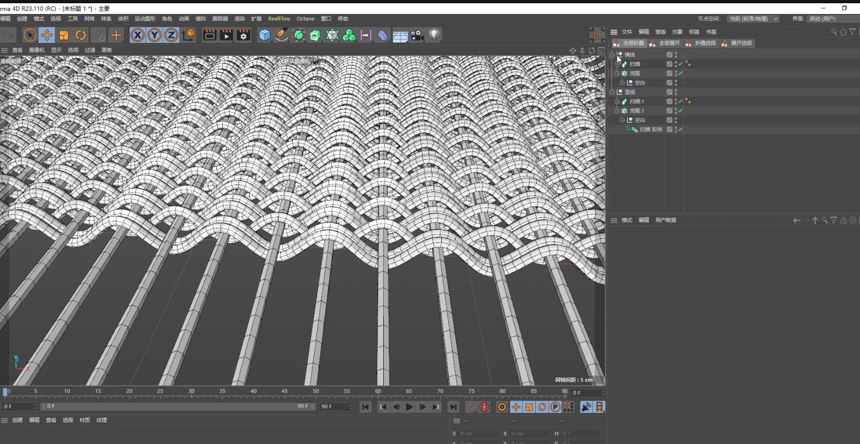Render to picture viewer icon

pyautogui.click(x=227, y=35)
